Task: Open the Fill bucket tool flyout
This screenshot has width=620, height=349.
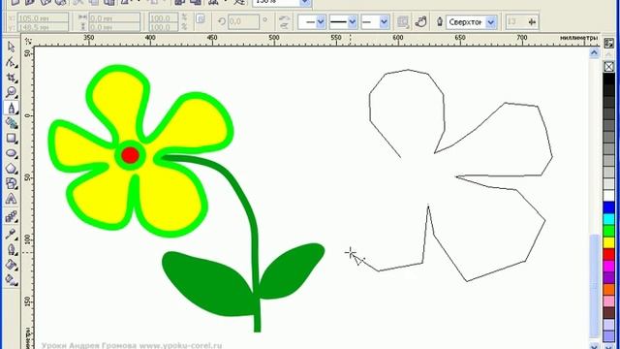Action: 11,265
